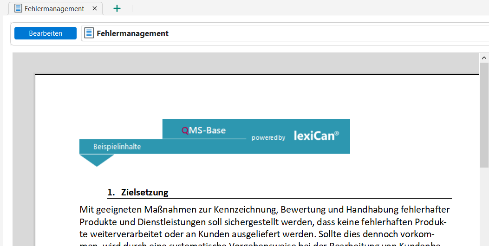Click the "powered by" text in the banner

[x=268, y=138]
